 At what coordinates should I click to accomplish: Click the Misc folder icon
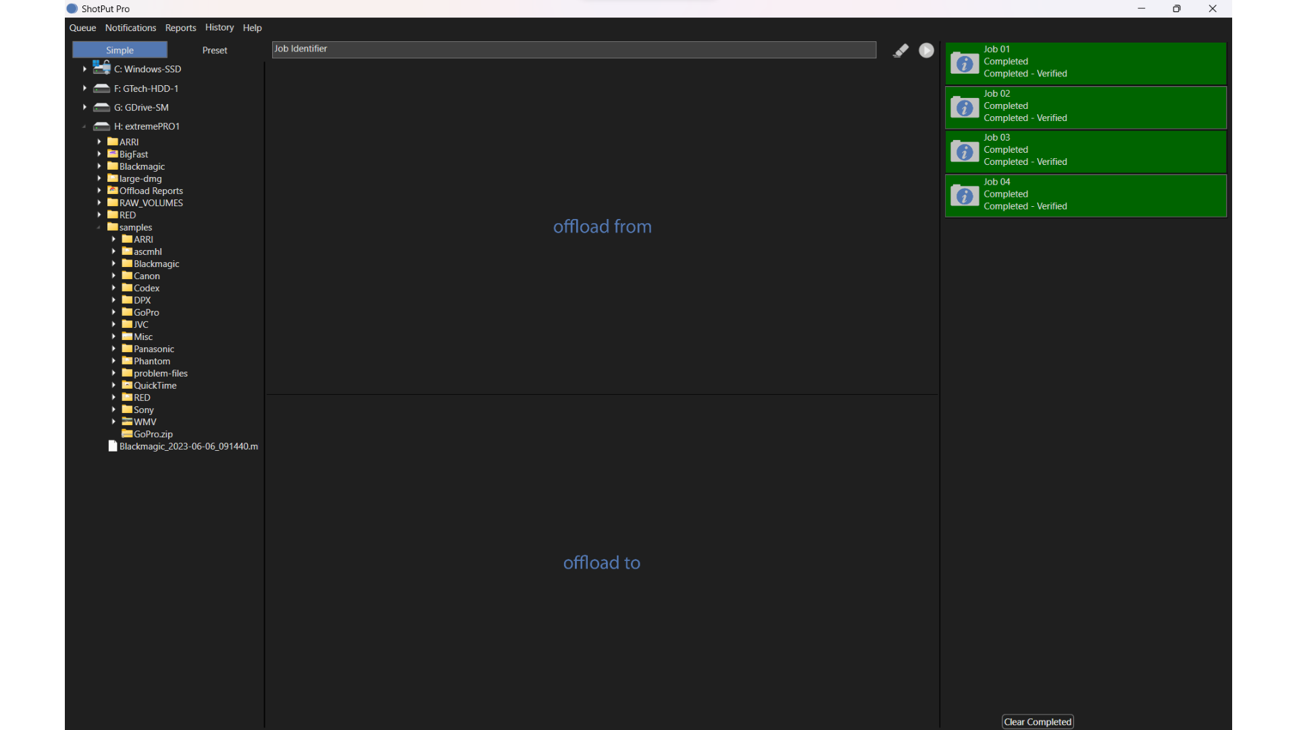click(127, 337)
